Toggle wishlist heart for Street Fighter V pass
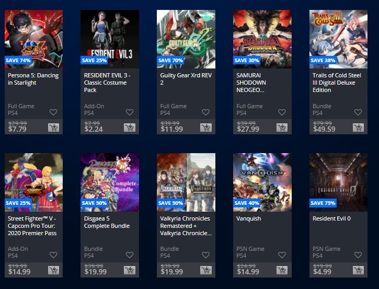The height and width of the screenshot is (289, 379). [53, 255]
